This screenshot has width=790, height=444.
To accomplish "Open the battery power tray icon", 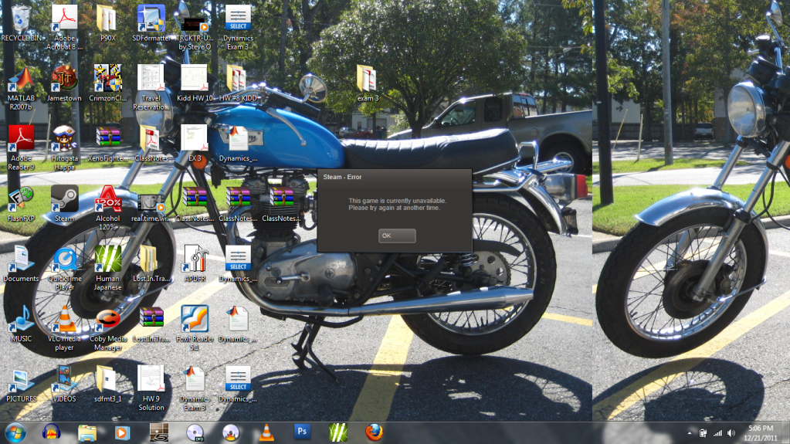I will coord(704,433).
